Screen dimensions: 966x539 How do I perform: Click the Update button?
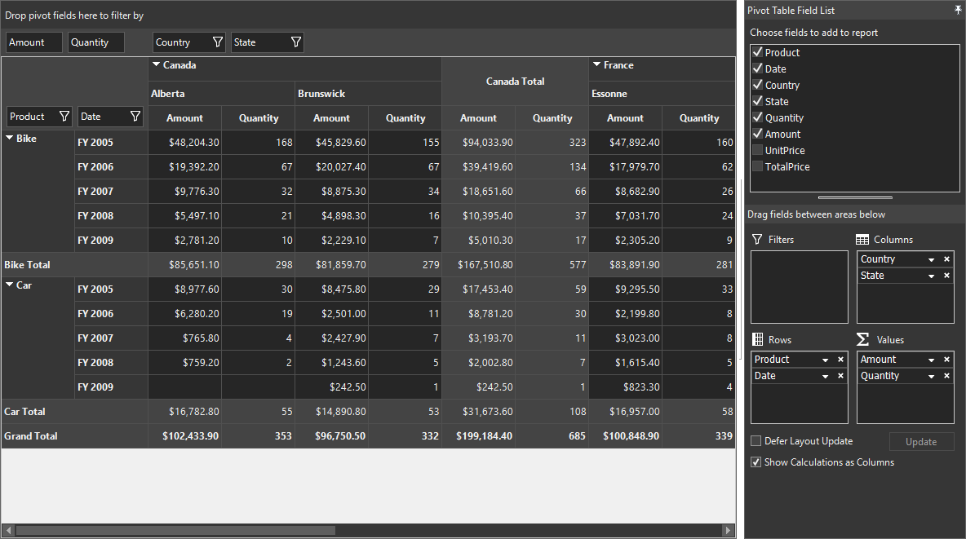tap(921, 442)
